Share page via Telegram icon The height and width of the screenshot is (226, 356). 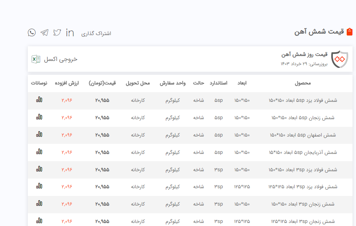point(44,32)
